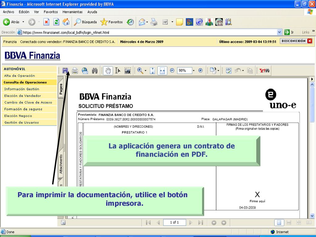The height and width of the screenshot is (237, 316).
Task: Open the binoculars search tool
Action: click(95, 71)
